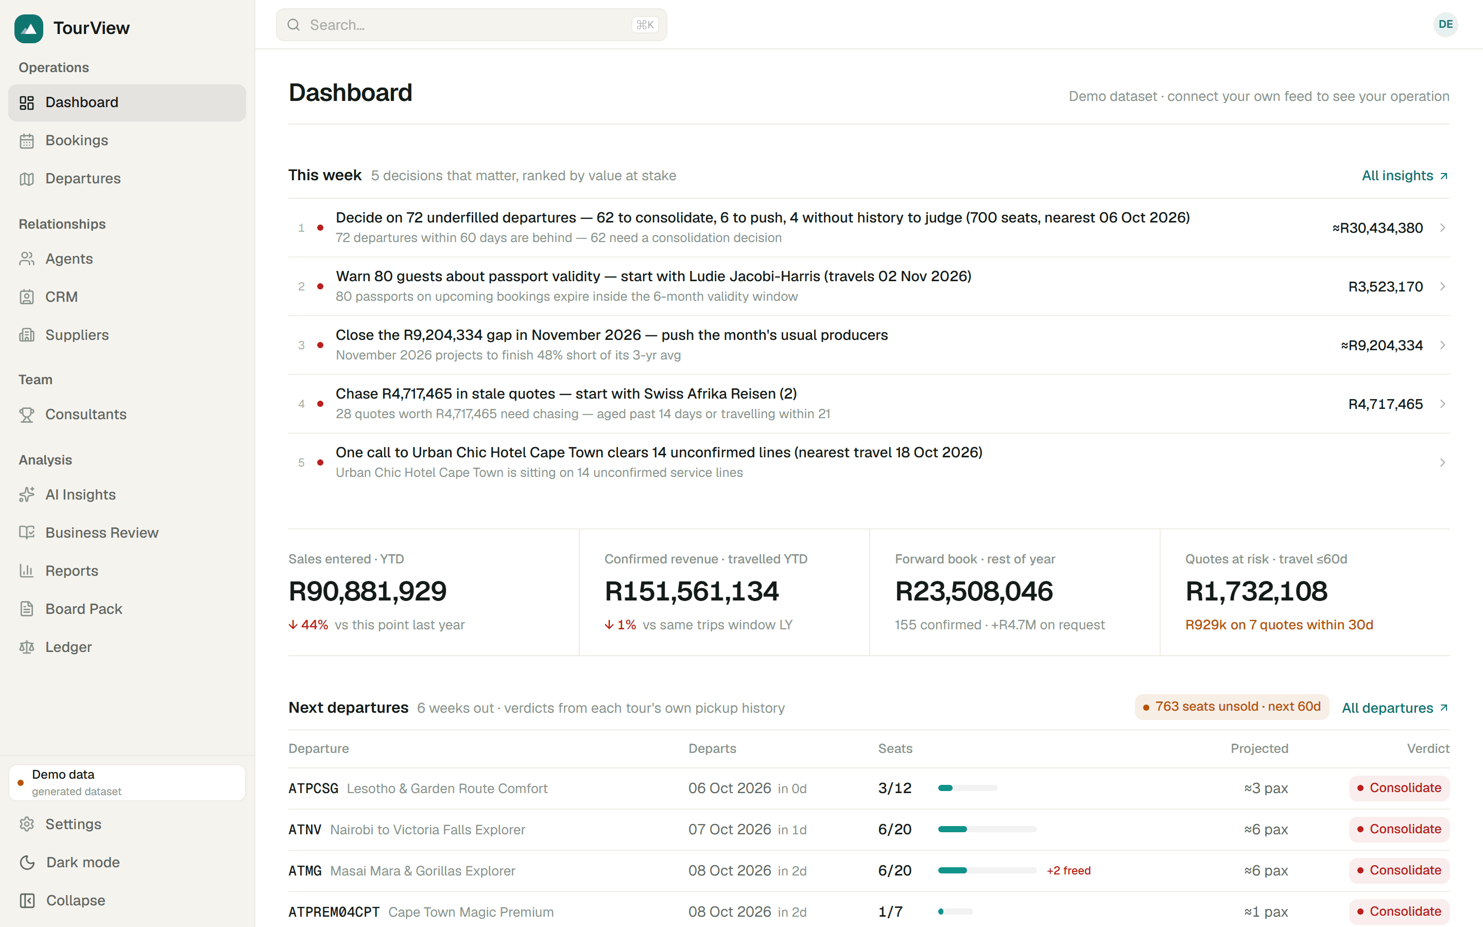Expand the passport validity insight chevron
This screenshot has height=927, width=1483.
(x=1442, y=286)
